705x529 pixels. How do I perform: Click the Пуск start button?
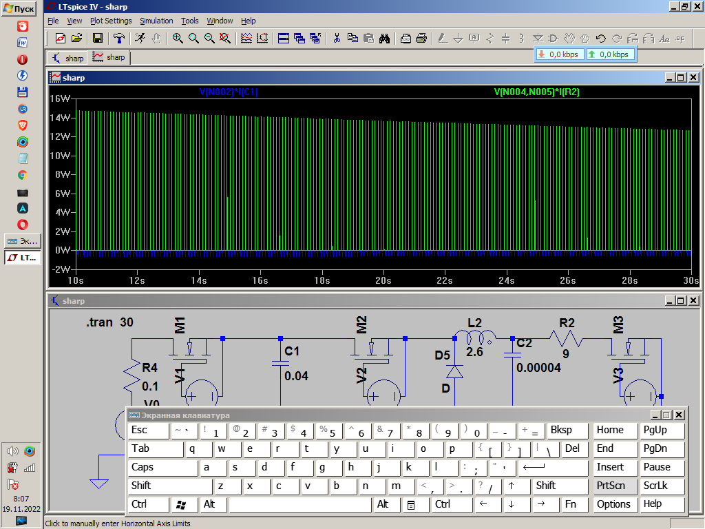point(19,8)
